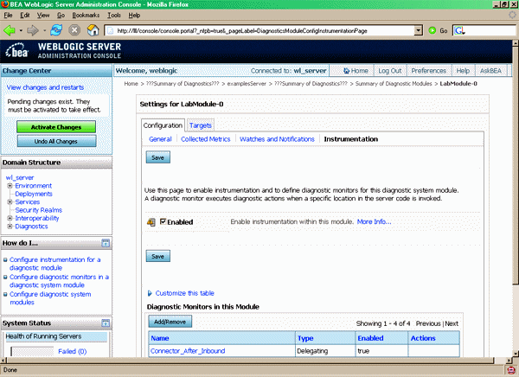Expand Customize this table
519x377 pixels.
tap(181, 293)
